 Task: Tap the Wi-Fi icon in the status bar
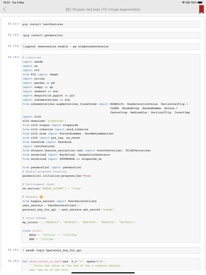(x=183, y=2)
